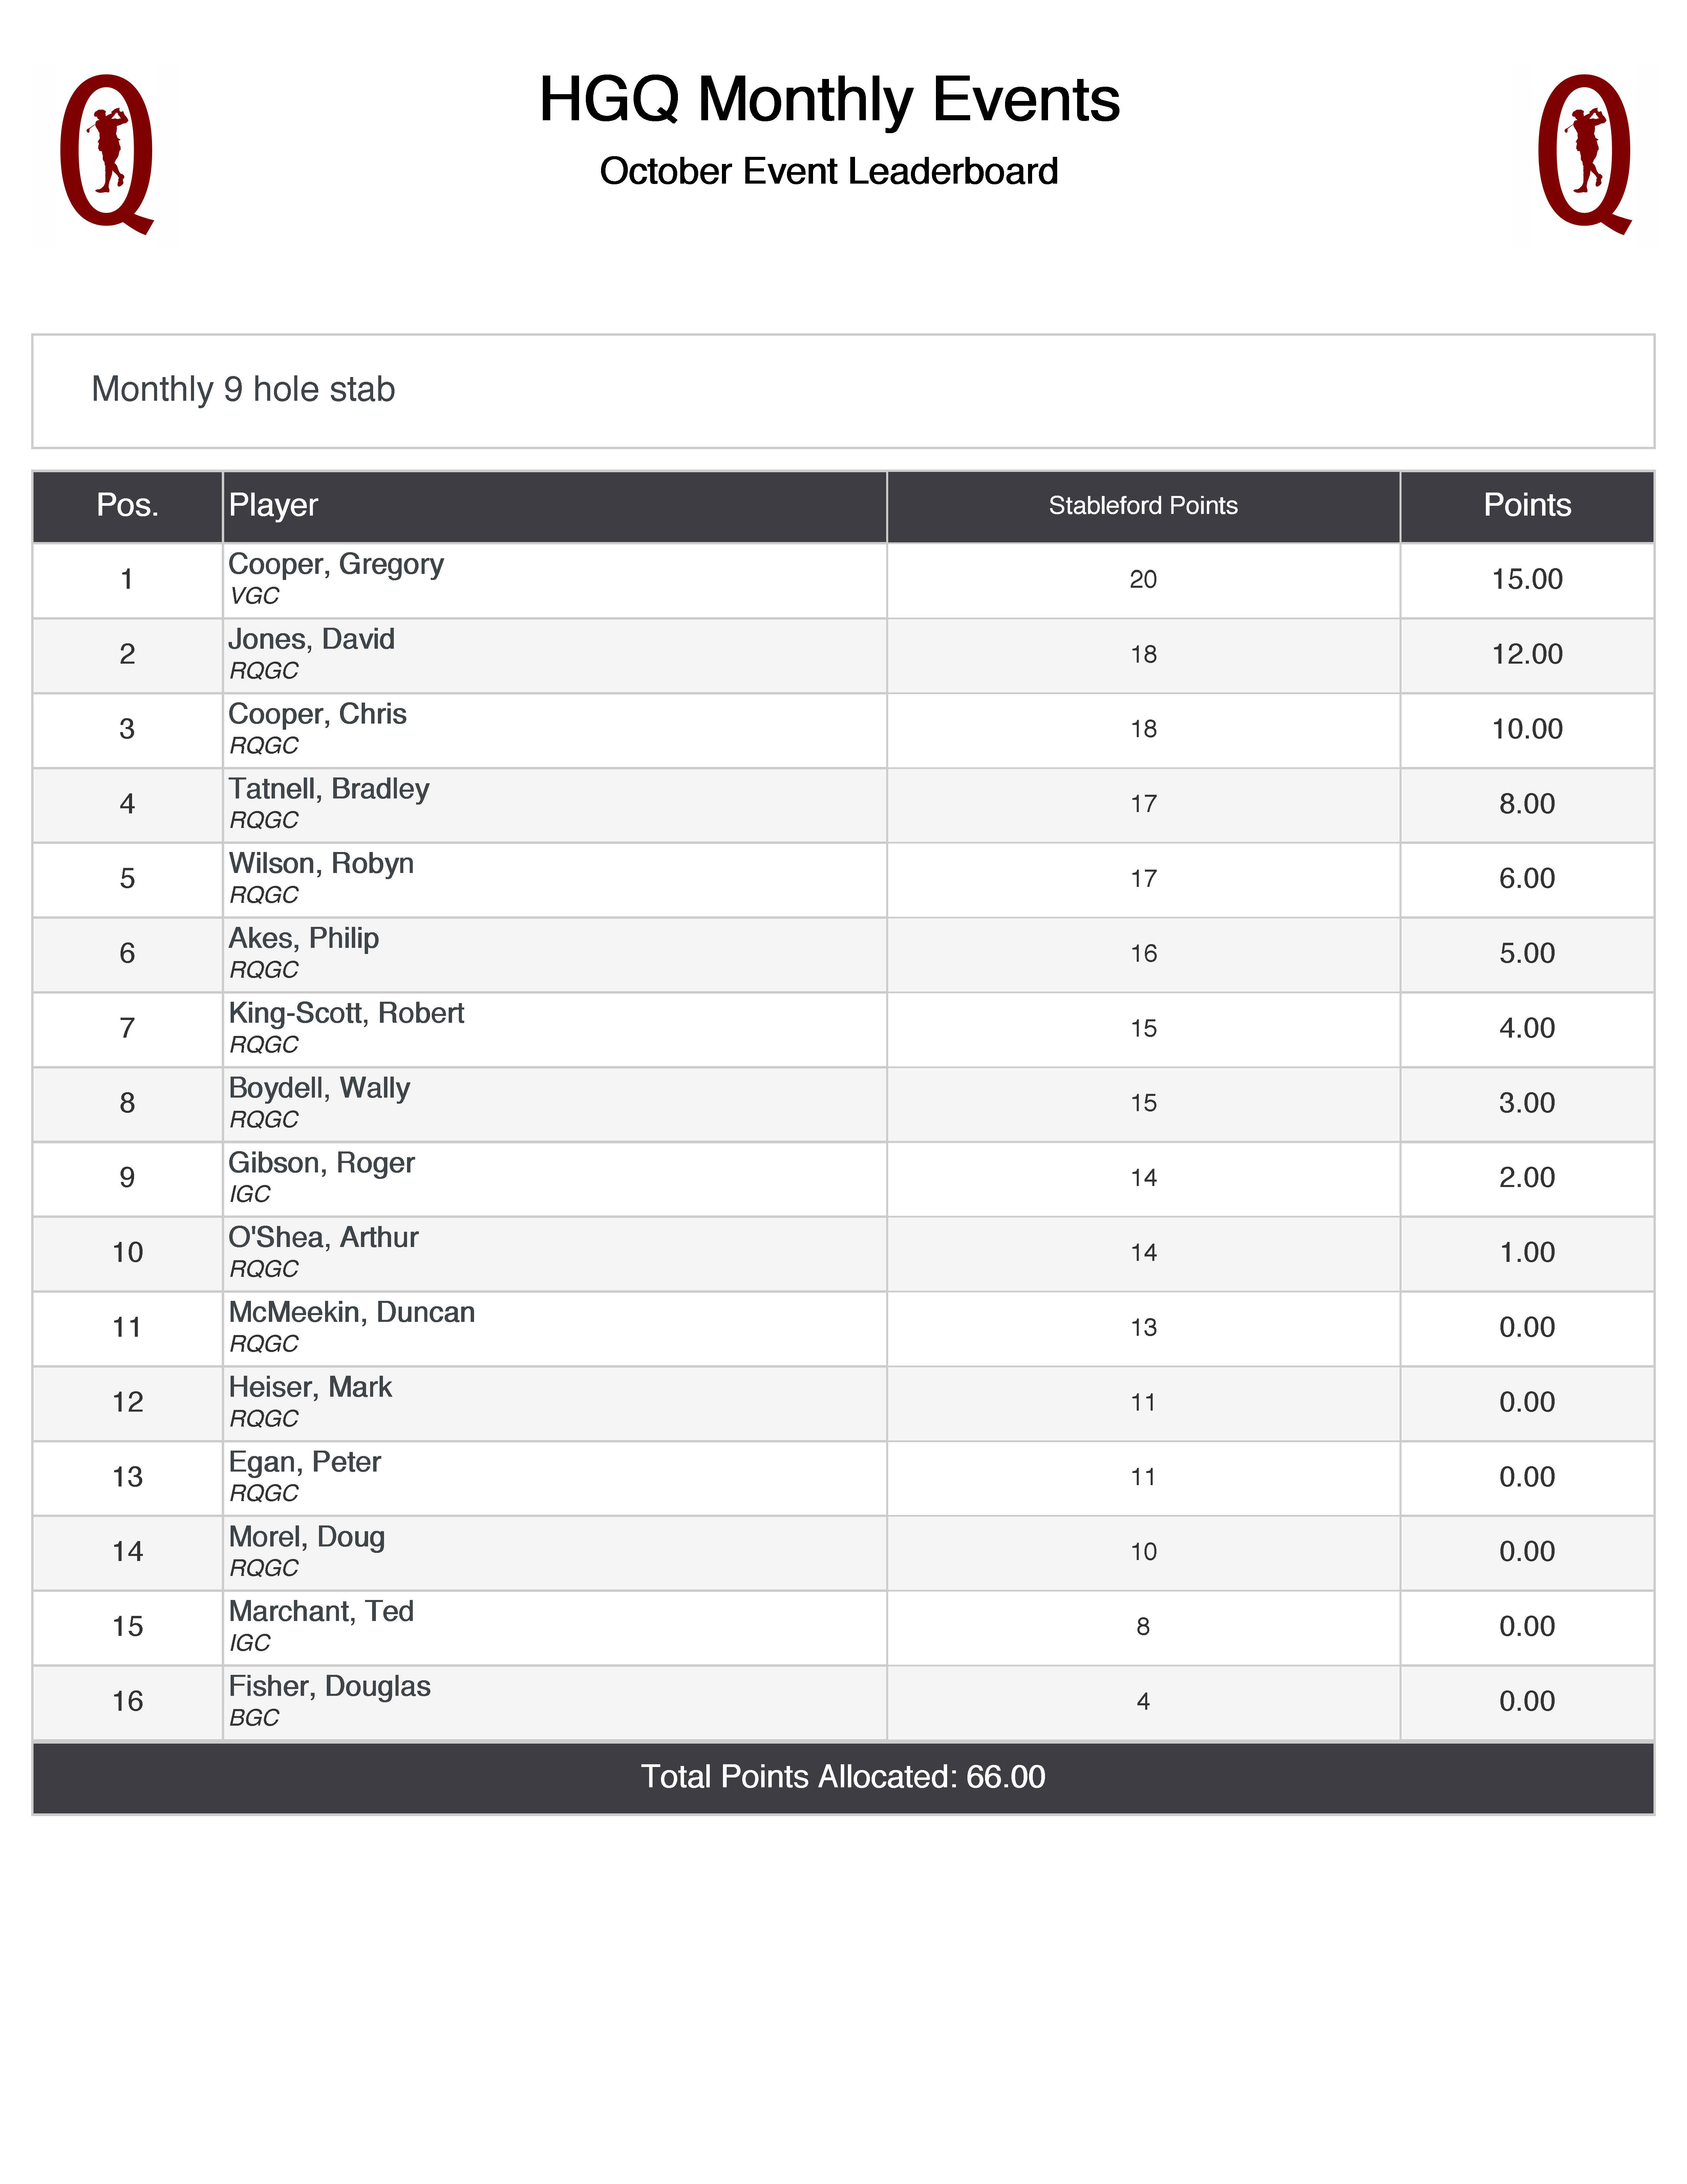1687x2184 pixels.
Task: Click O'Shea, Arthur player entry
Action: tap(323, 1238)
